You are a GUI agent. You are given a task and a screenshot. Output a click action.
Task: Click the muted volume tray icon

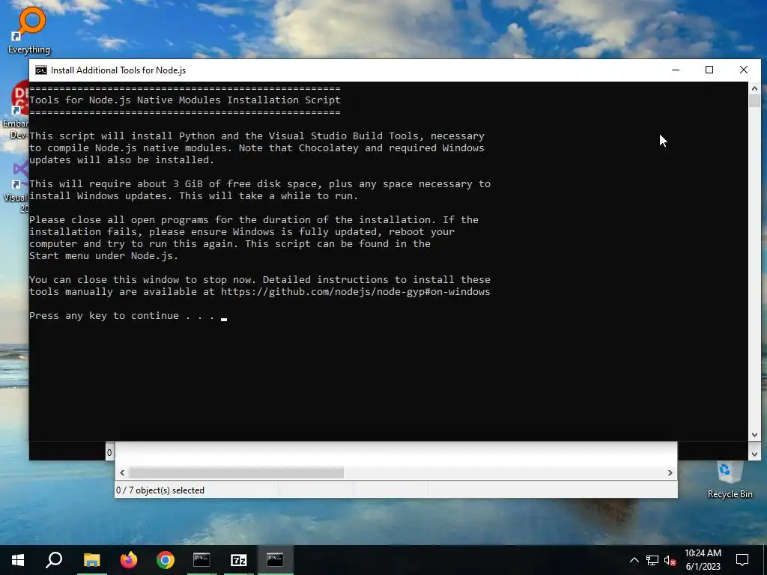(670, 560)
